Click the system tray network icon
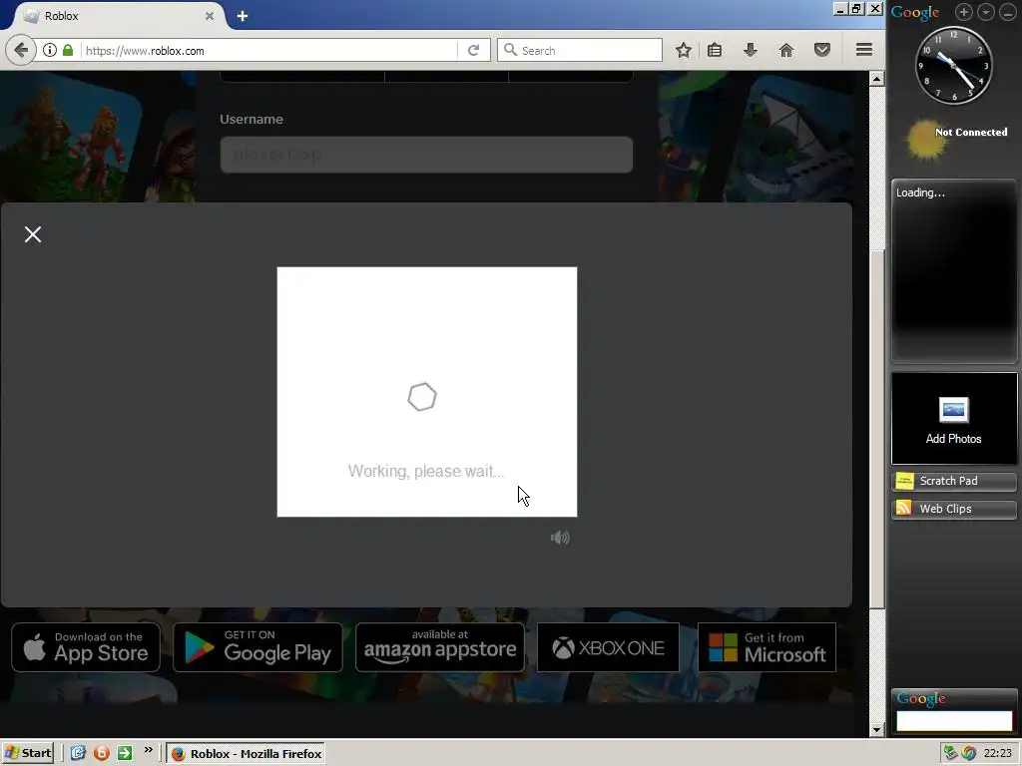The width and height of the screenshot is (1022, 766). click(950, 753)
